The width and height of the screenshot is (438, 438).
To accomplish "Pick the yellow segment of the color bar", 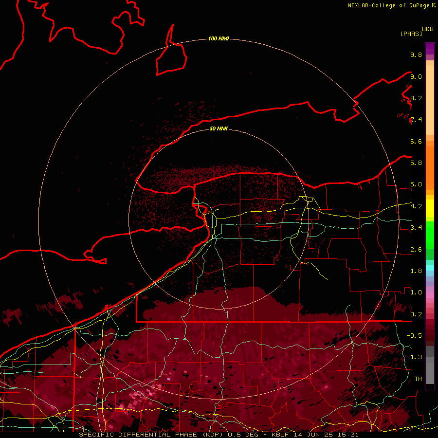I will click(x=430, y=208).
